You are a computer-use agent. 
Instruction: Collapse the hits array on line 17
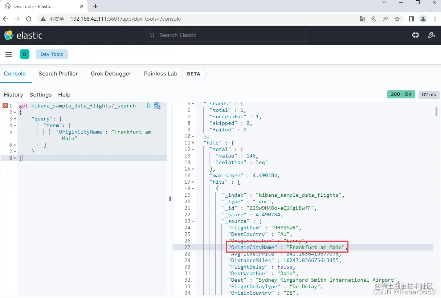click(193, 182)
